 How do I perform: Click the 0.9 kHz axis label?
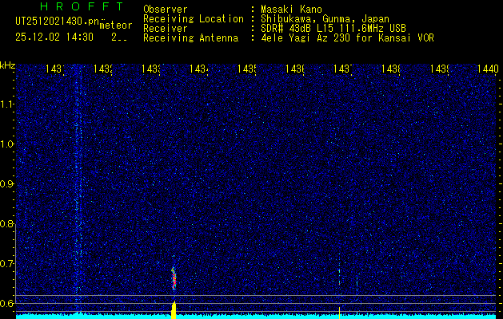click(8, 184)
